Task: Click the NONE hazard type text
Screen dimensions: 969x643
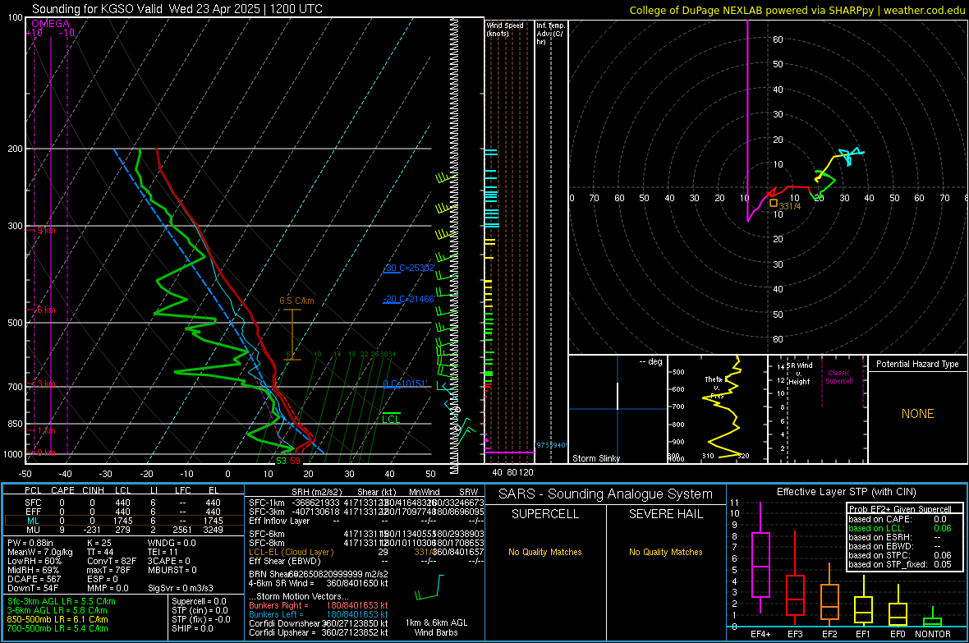Action: pyautogui.click(x=917, y=414)
